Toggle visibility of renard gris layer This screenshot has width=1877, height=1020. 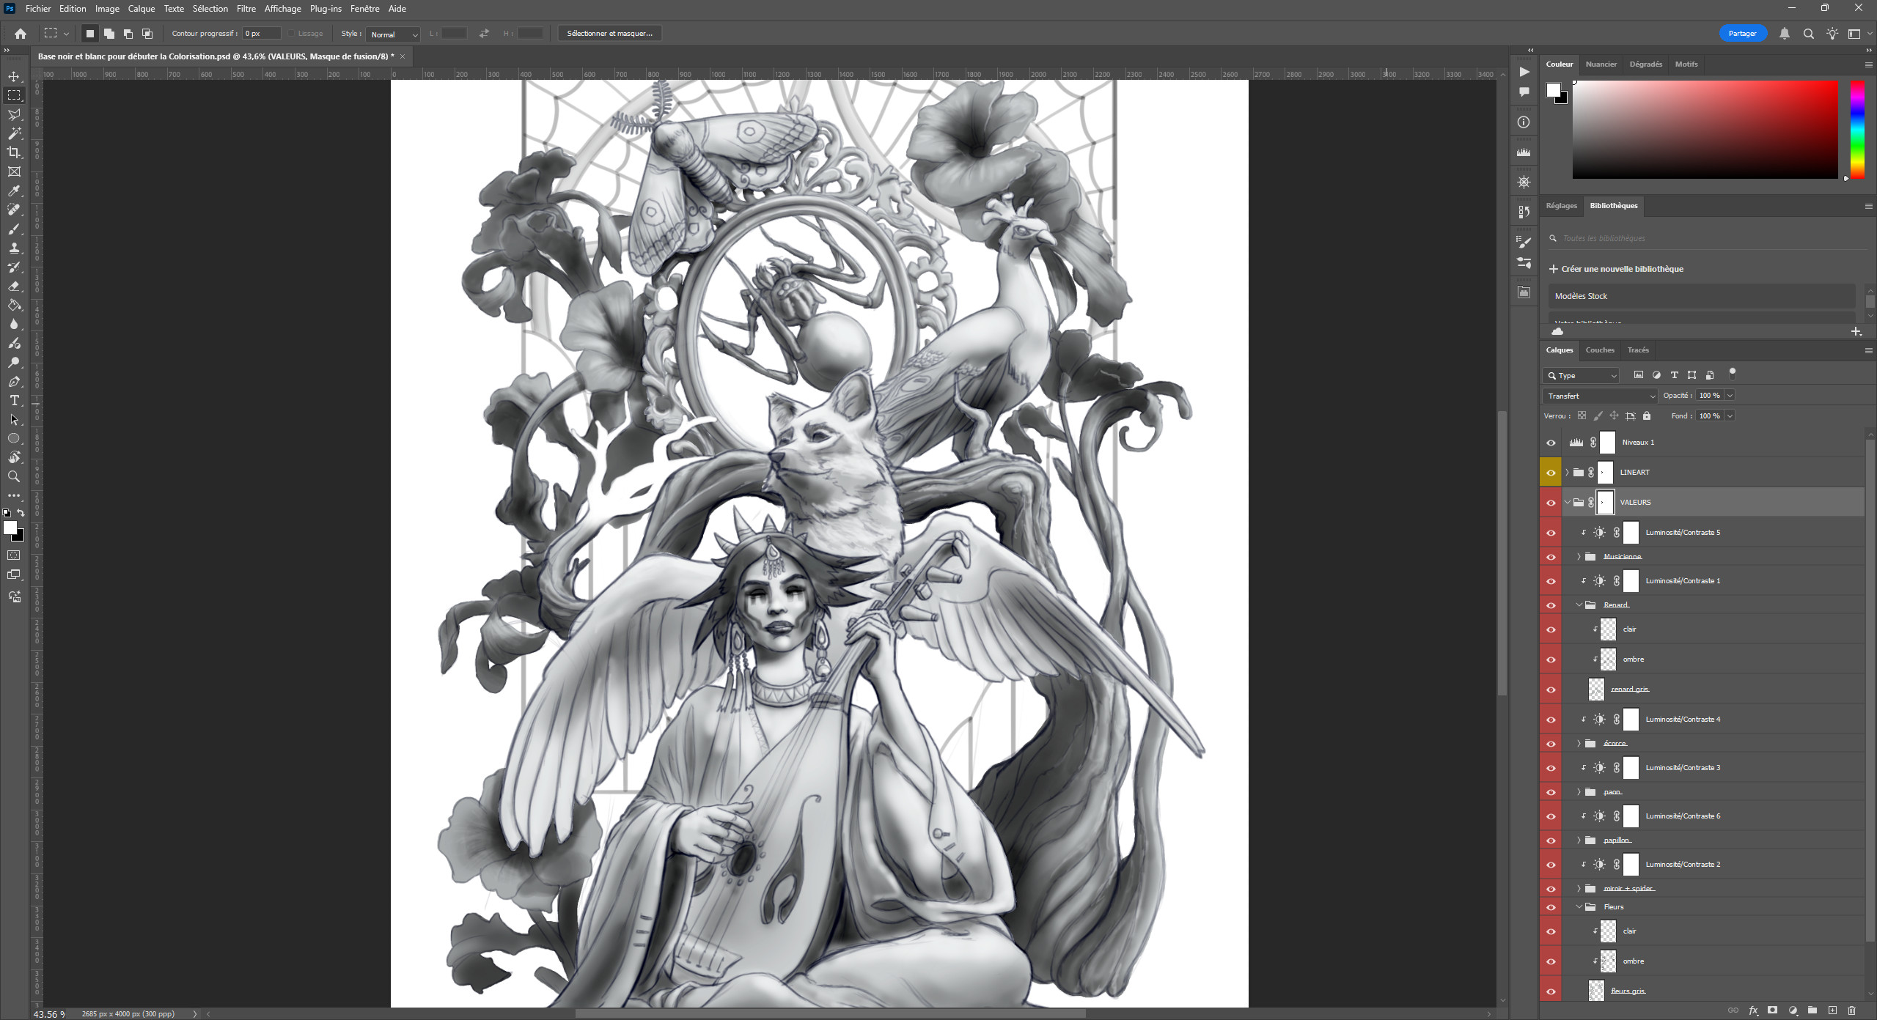(x=1551, y=690)
